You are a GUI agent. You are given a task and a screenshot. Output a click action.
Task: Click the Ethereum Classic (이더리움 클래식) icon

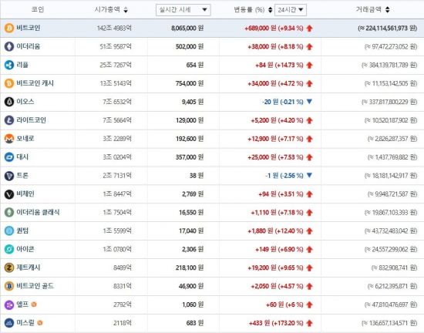click(x=9, y=212)
